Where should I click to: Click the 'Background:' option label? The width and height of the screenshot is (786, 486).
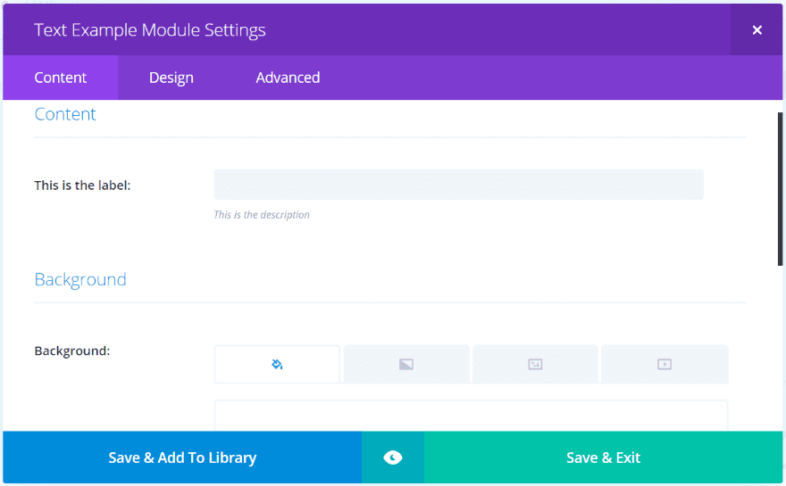(72, 350)
